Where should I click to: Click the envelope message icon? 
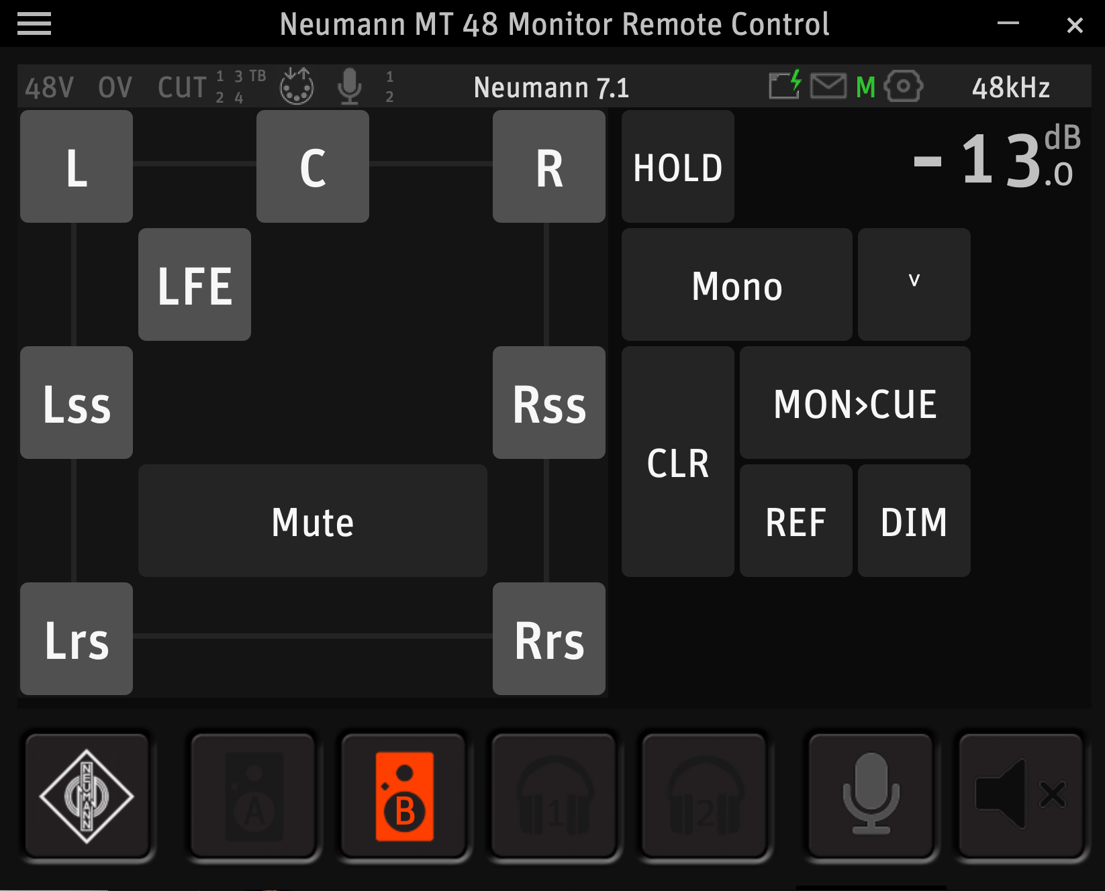828,87
